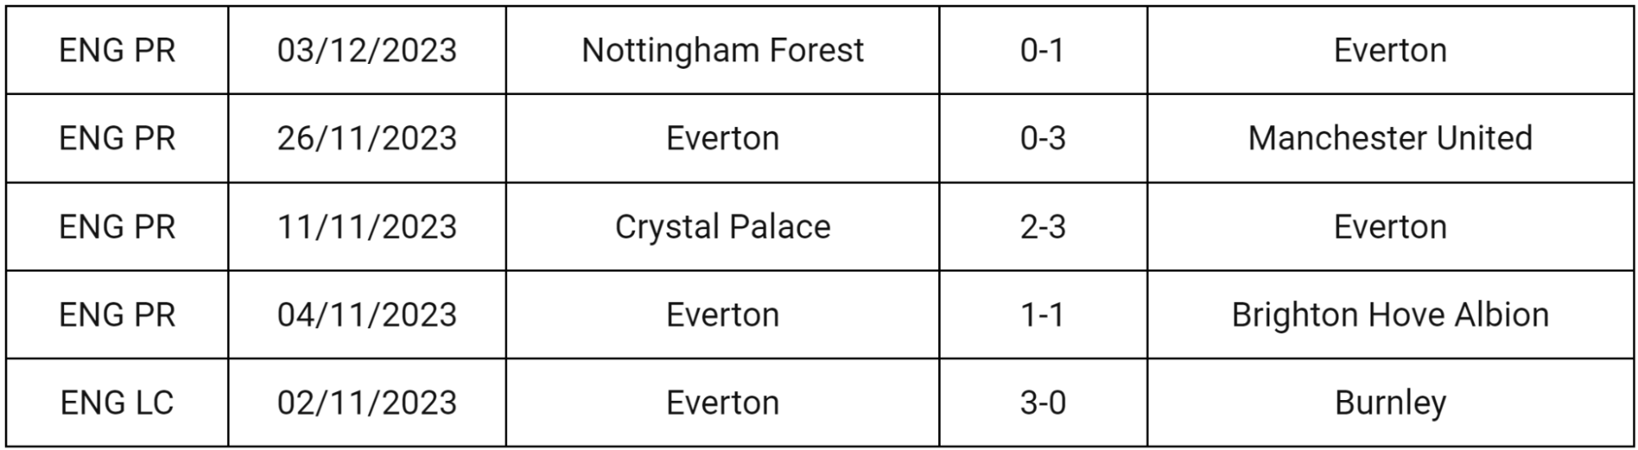1638x450 pixels.
Task: Click the 0-1 score cell
Action: [x=1042, y=51]
